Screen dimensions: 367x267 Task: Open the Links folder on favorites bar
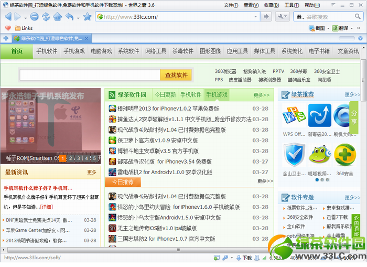point(24,28)
